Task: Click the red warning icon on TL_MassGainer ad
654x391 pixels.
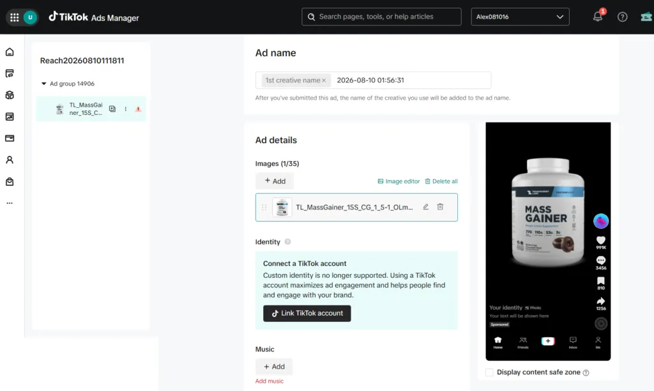Action: tap(138, 109)
